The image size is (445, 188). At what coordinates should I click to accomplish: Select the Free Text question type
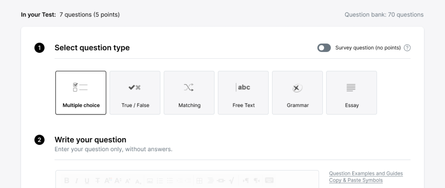(243, 93)
